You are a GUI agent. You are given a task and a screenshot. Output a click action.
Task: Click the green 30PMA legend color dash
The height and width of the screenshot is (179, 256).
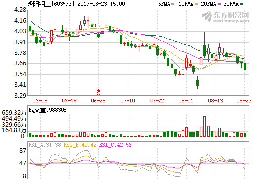point(242,4)
